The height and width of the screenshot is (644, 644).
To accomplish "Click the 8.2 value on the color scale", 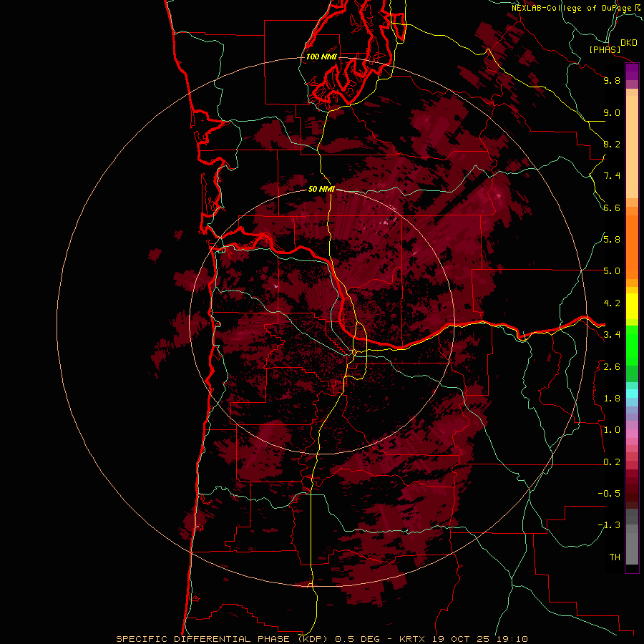I will (612, 144).
